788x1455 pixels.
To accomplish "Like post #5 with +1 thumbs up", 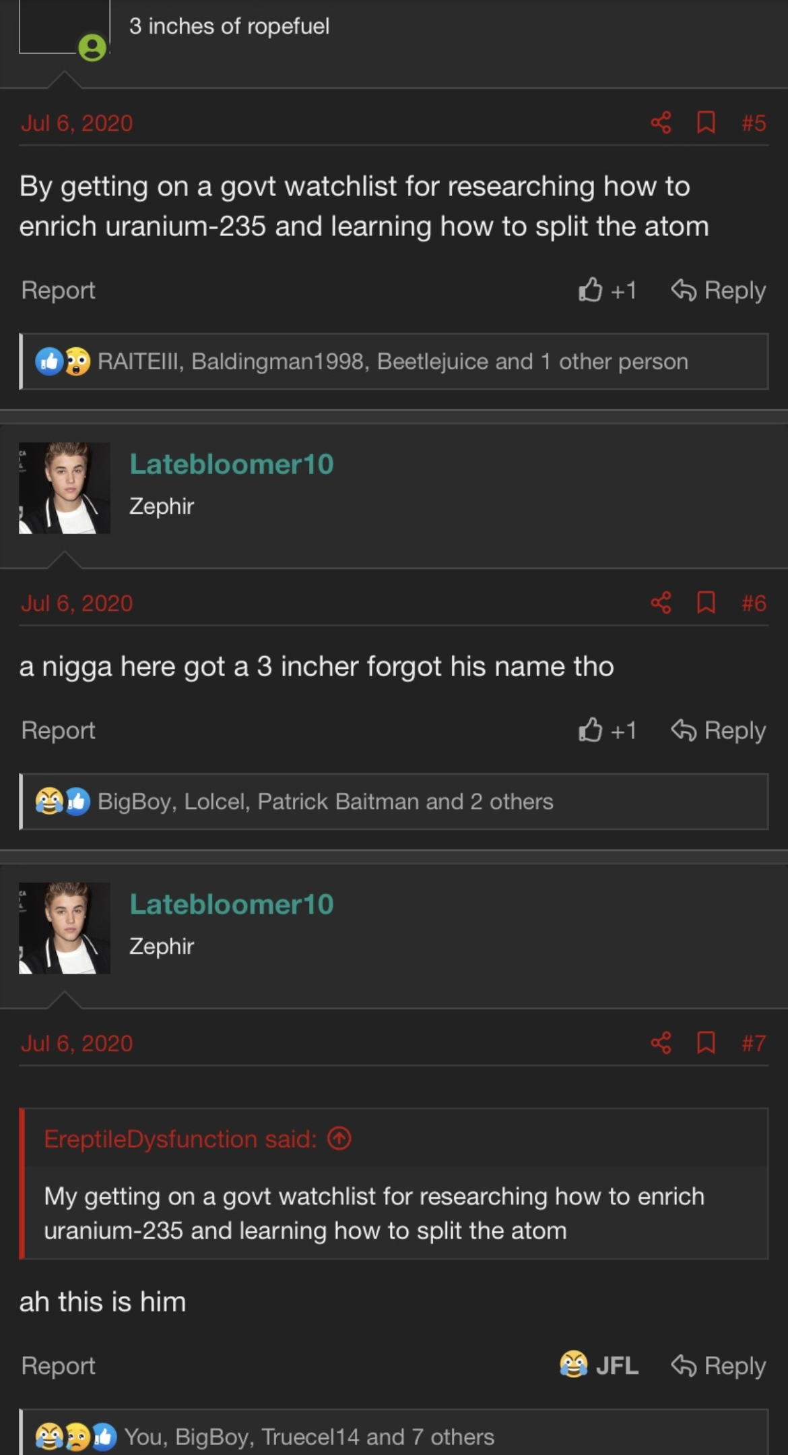I will (x=607, y=290).
